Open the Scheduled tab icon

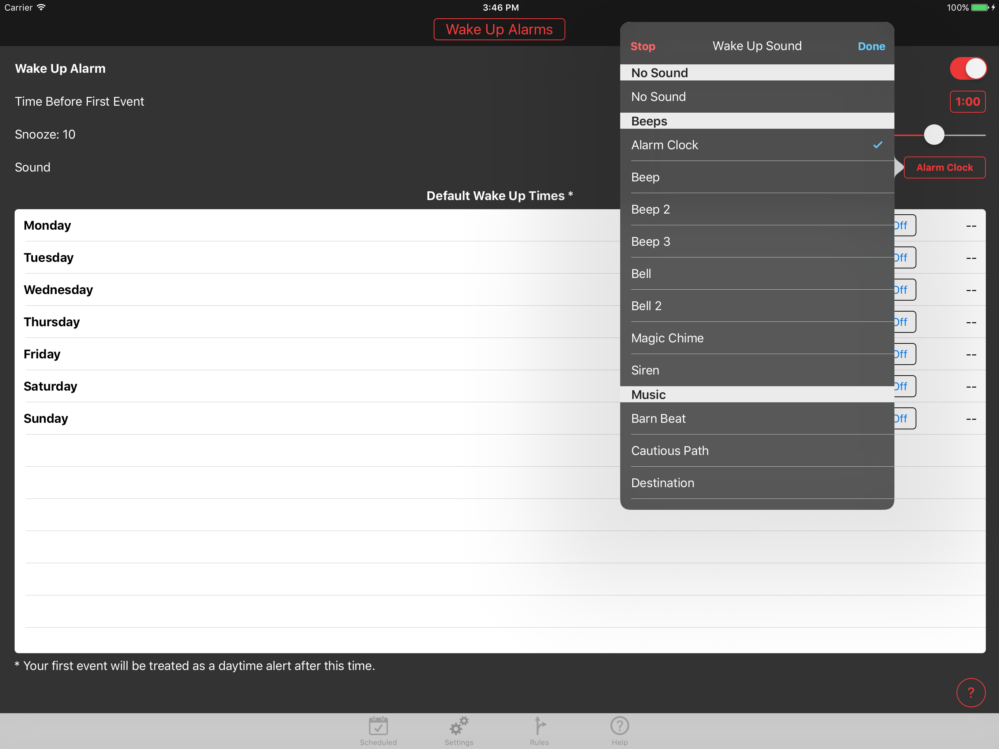click(378, 726)
